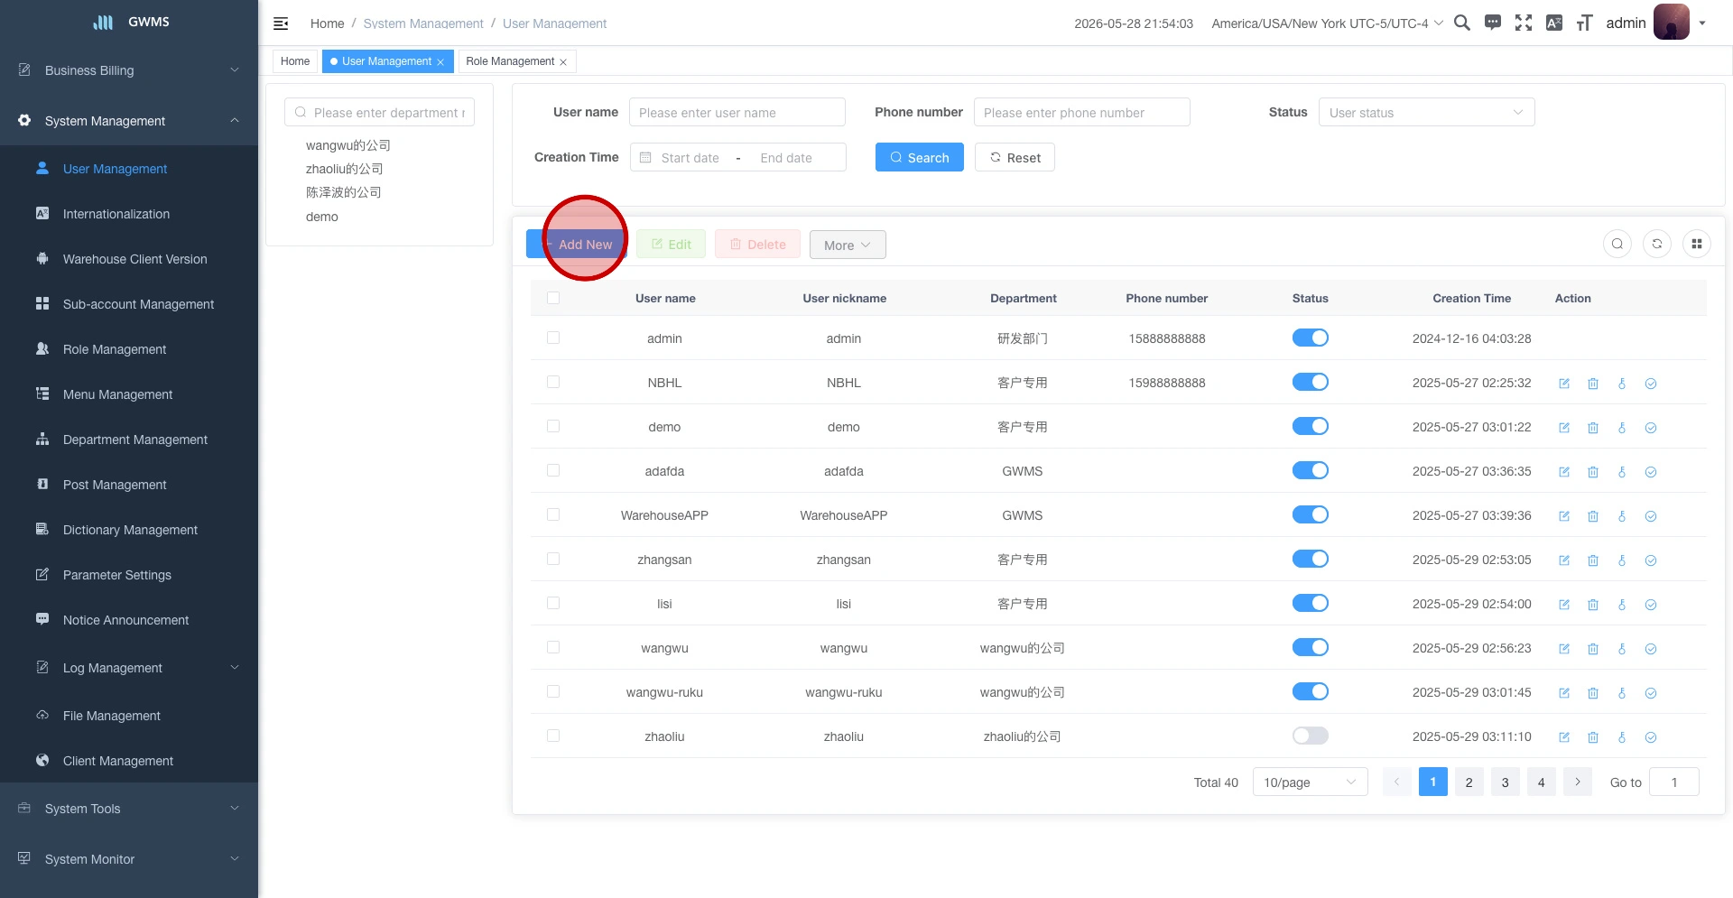
Task: Select wangwu的公司 in the department tree
Action: (x=348, y=145)
